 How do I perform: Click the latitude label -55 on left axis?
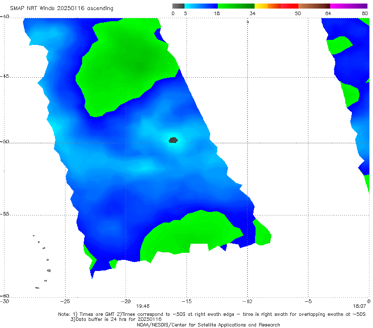click(5, 214)
